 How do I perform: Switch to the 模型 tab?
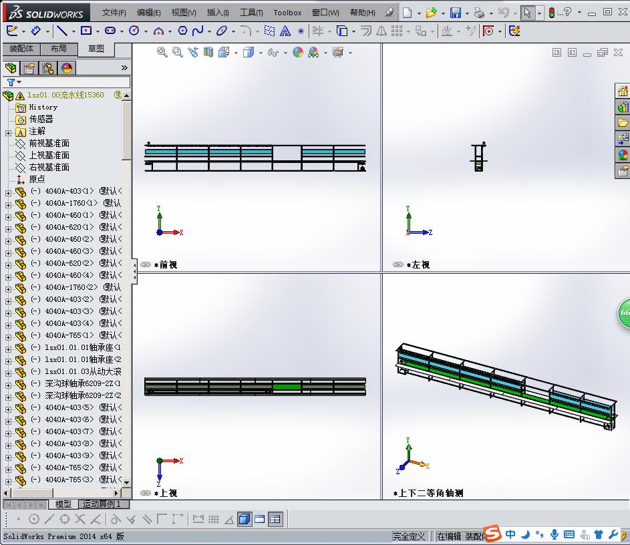[x=63, y=504]
